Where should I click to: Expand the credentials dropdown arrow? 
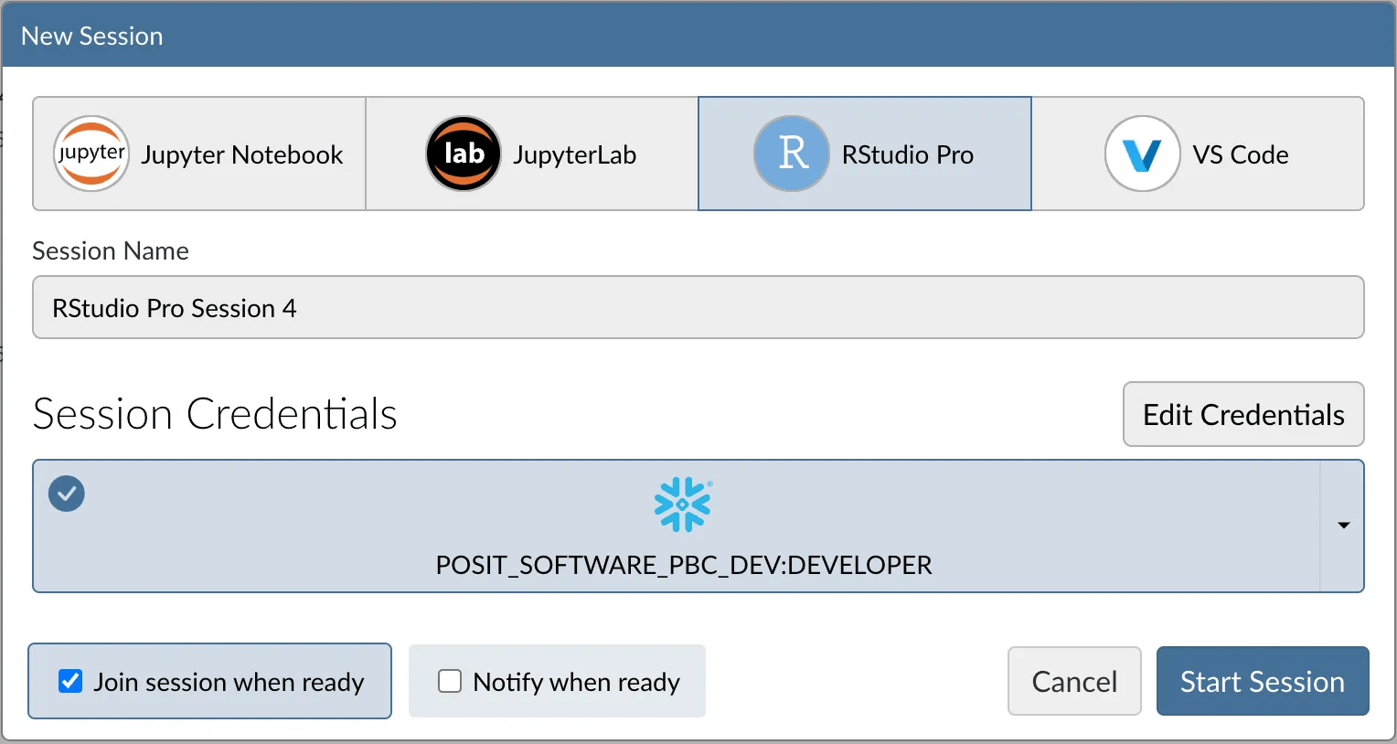(1343, 526)
